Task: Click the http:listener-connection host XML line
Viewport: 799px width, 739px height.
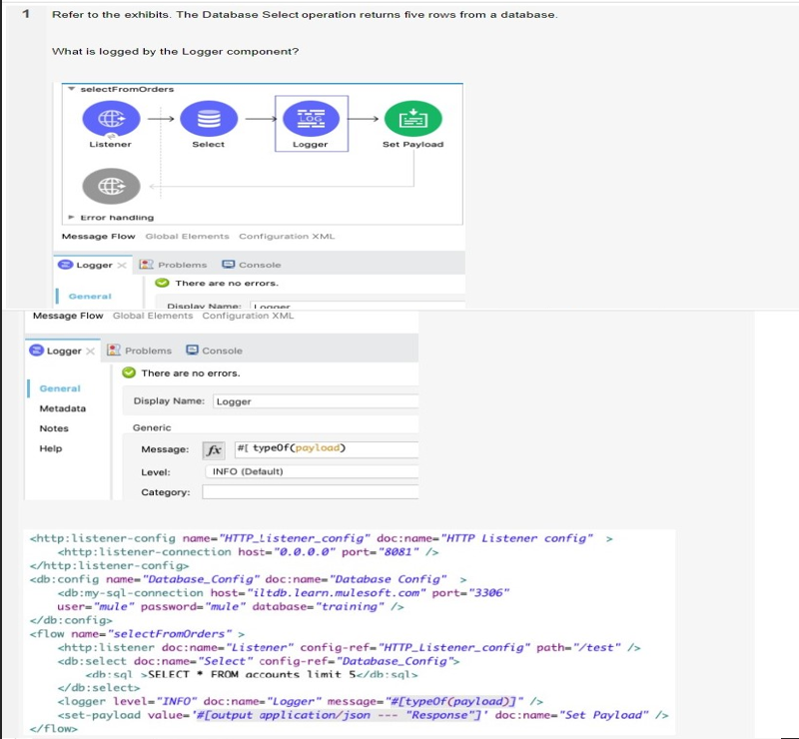Action: pos(248,552)
